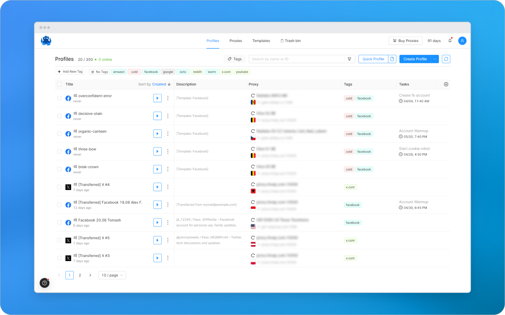
Task: Expand Create Profile more options dropdown
Action: pos(435,59)
